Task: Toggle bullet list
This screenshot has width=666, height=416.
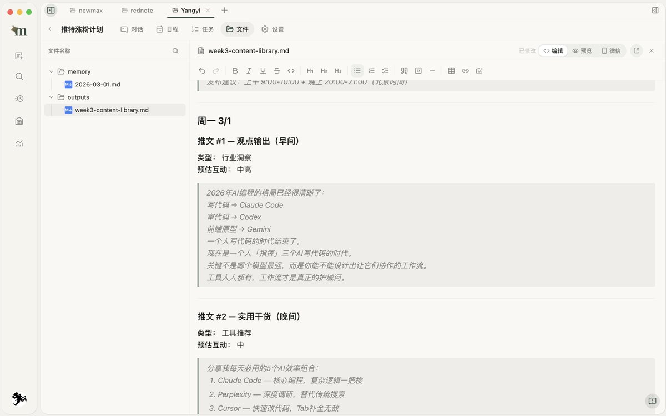Action: point(357,71)
